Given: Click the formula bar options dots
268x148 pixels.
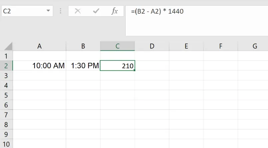Looking at the screenshot, I should coord(61,11).
